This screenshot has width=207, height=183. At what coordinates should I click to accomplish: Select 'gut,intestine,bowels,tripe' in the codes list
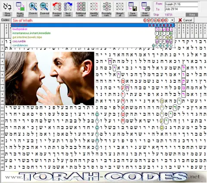[93, 37]
